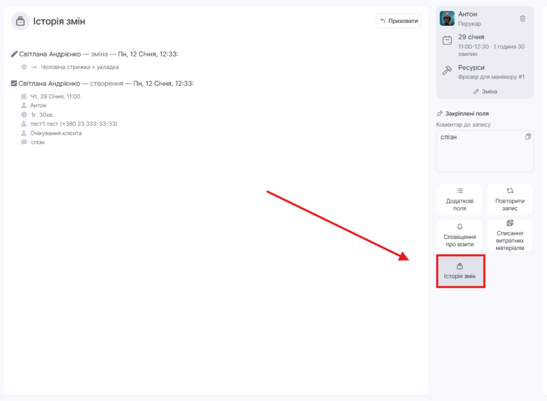547x401 pixels.
Task: Select text Очікування клієнта
Action: click(x=56, y=133)
